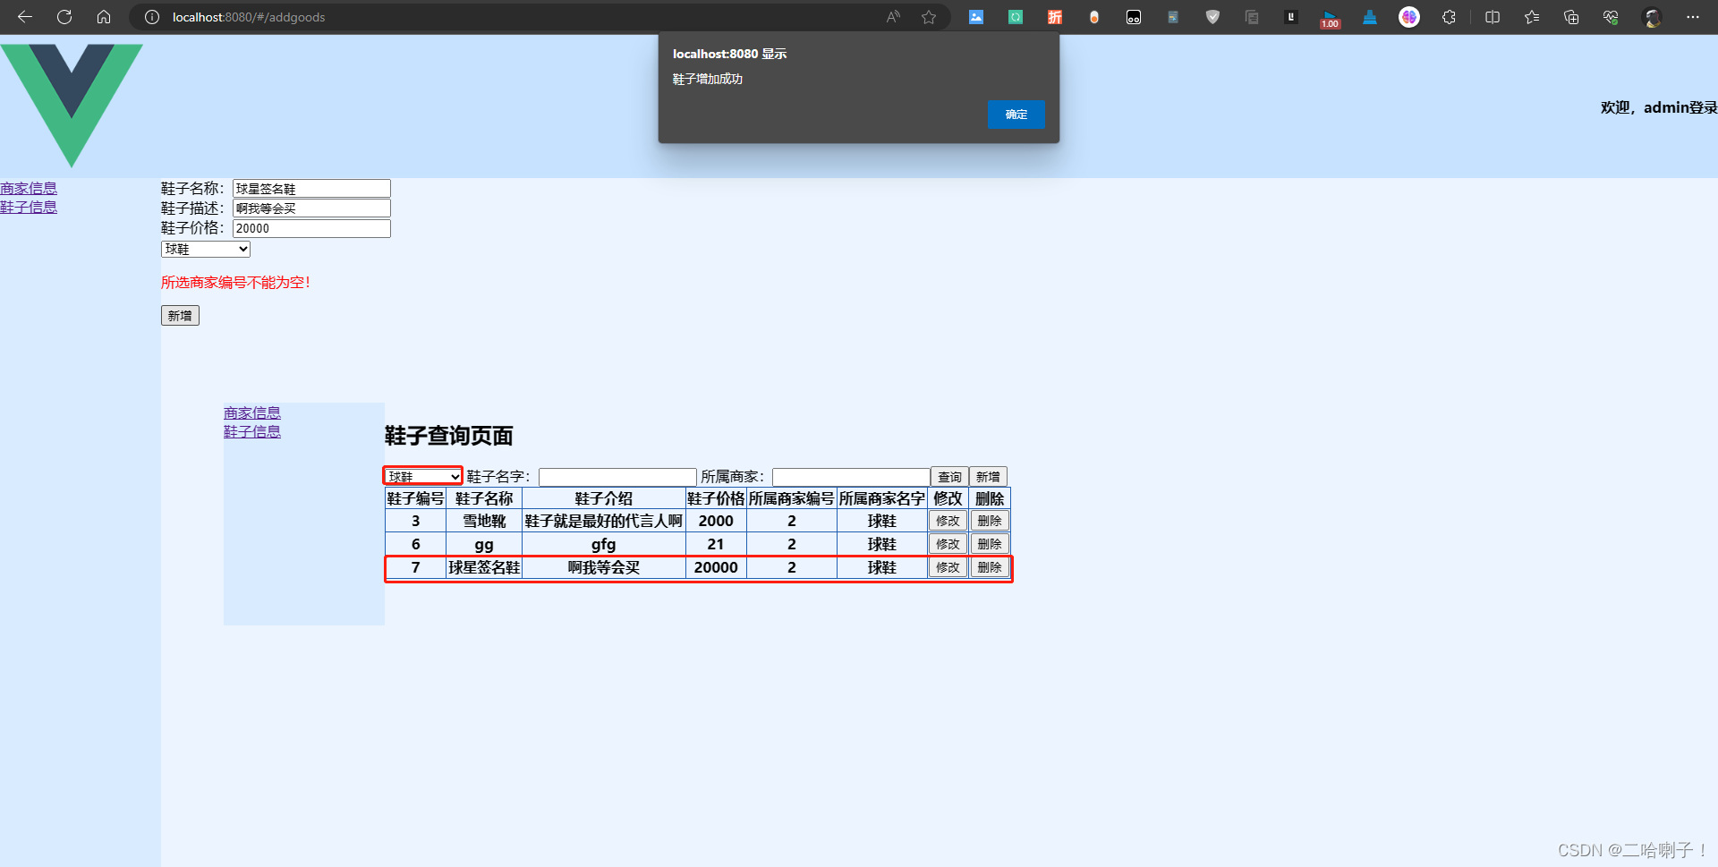Open the colorful brain extension icon

(x=1409, y=17)
